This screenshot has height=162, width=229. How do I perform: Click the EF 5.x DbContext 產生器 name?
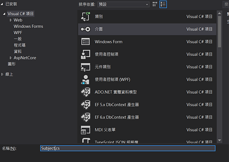(117, 105)
